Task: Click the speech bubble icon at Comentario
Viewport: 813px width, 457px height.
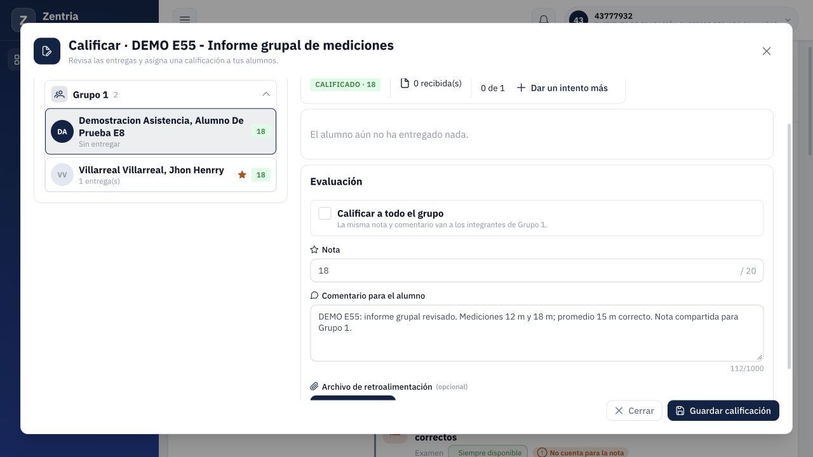Action: [314, 296]
